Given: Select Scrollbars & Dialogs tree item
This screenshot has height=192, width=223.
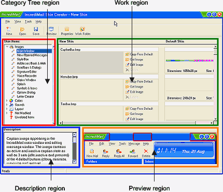Looking at the screenshot, I should pos(29,68).
